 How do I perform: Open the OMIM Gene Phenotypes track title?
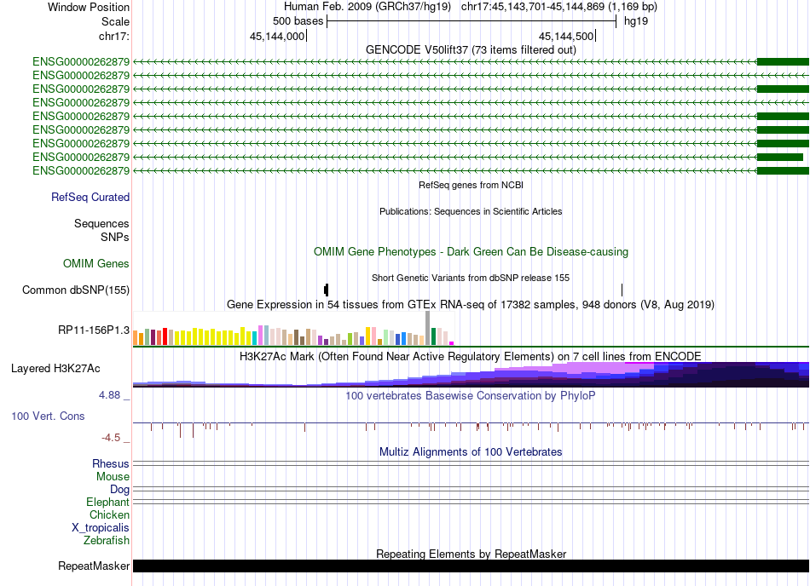pyautogui.click(x=471, y=252)
